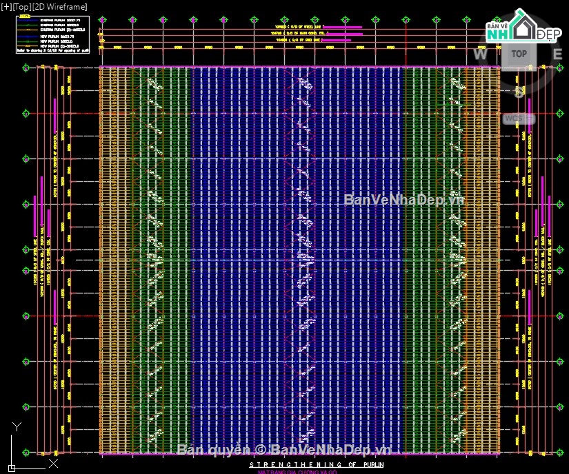
Task: Click the W compass direction on ViewCube
Action: pyautogui.click(x=480, y=54)
